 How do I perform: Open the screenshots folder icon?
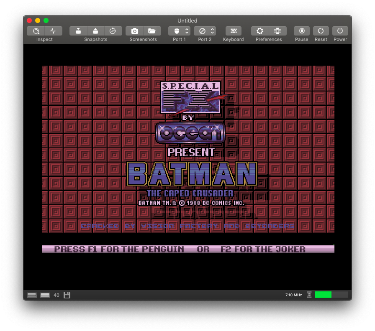[x=152, y=31]
